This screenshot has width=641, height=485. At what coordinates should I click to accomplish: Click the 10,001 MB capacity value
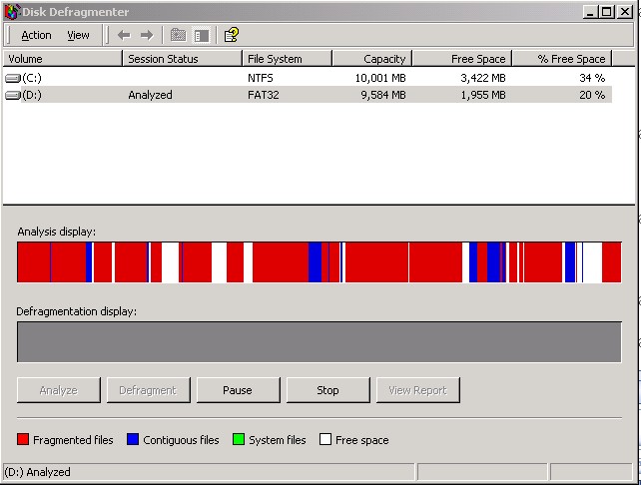click(x=380, y=78)
